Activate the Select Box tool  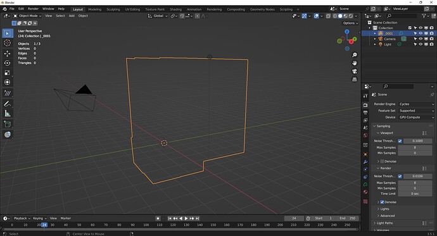tap(8, 34)
